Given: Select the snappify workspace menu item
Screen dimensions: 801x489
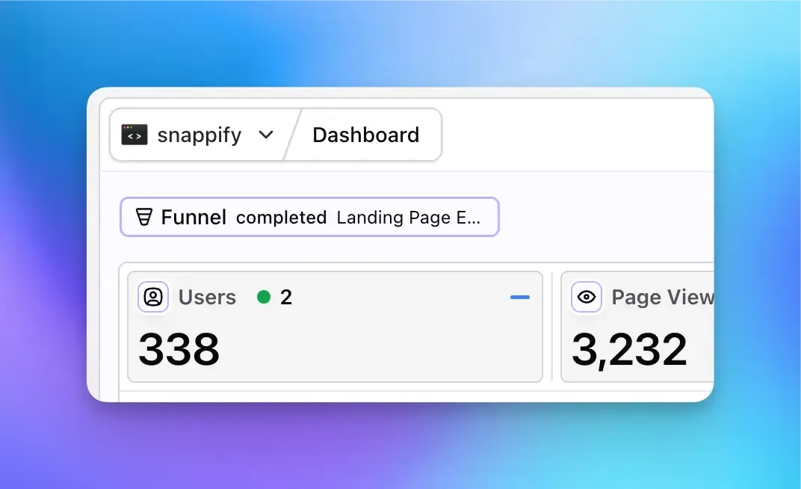Looking at the screenshot, I should [199, 135].
